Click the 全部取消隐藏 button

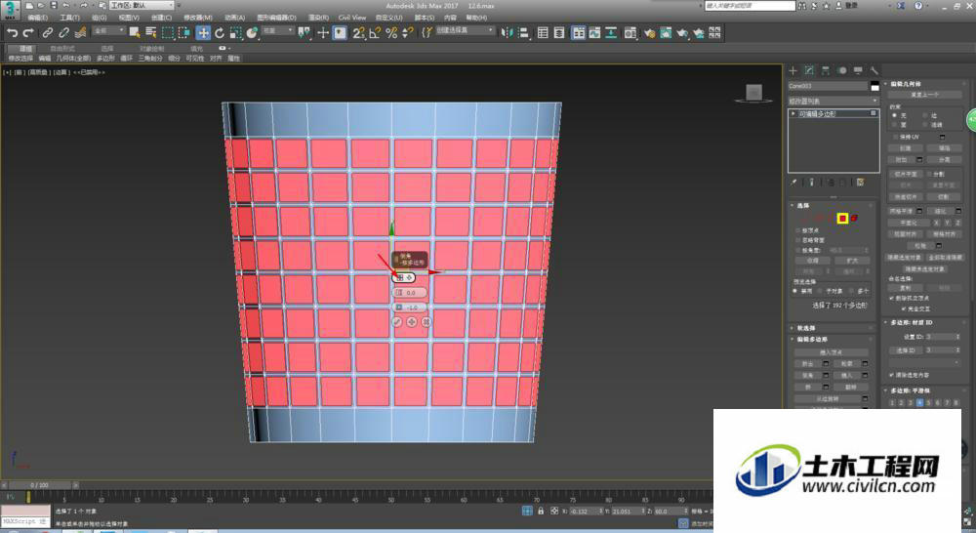click(944, 257)
